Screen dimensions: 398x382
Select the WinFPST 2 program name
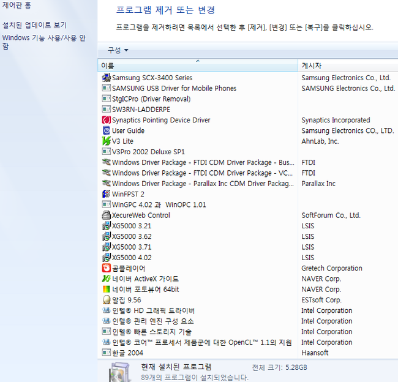click(x=128, y=194)
